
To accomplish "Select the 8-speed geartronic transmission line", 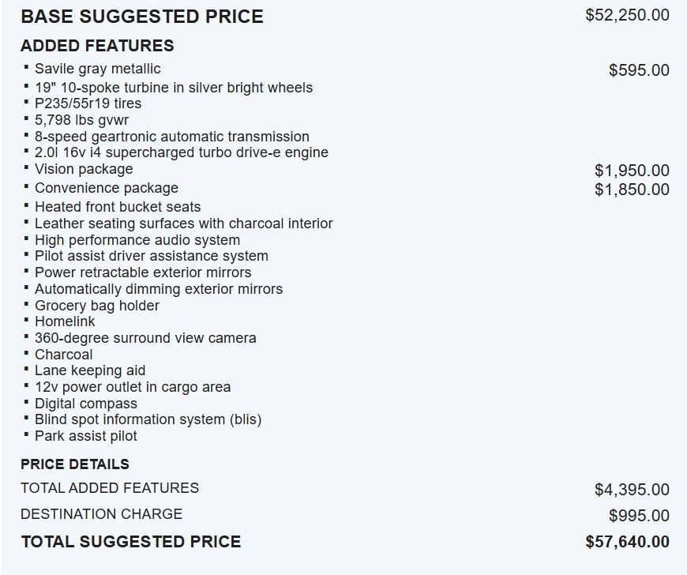I will click(172, 137).
